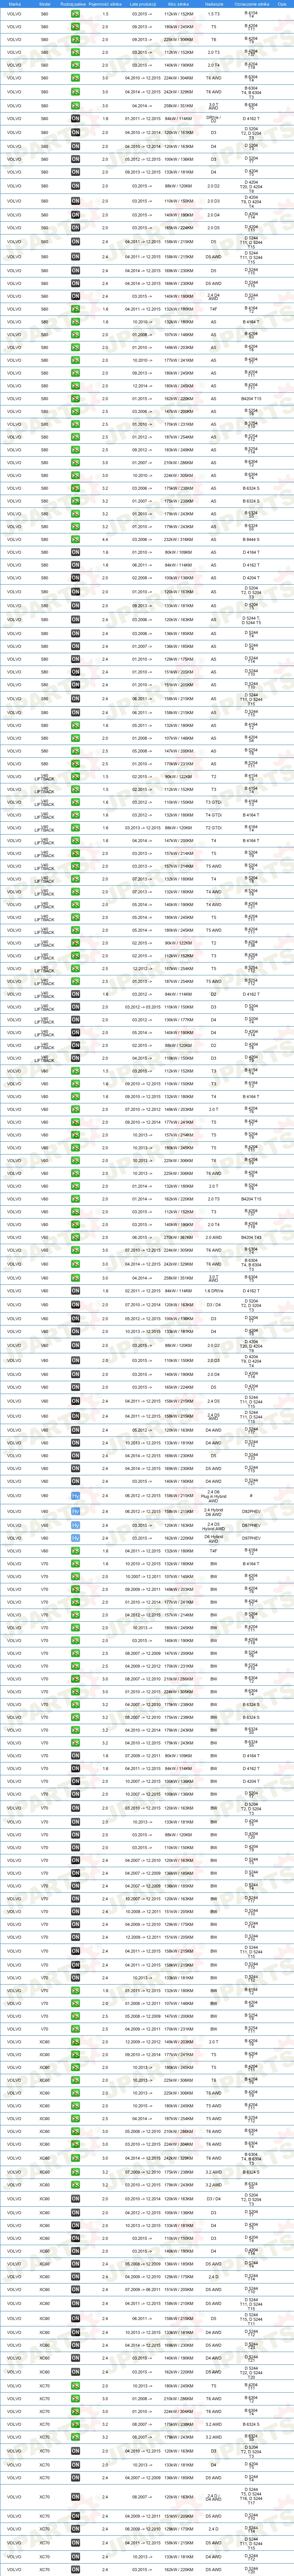Click the "4.4" engine capacity cell in the S80 row
Viewport: 294px width, 2576px height.
coord(105,539)
